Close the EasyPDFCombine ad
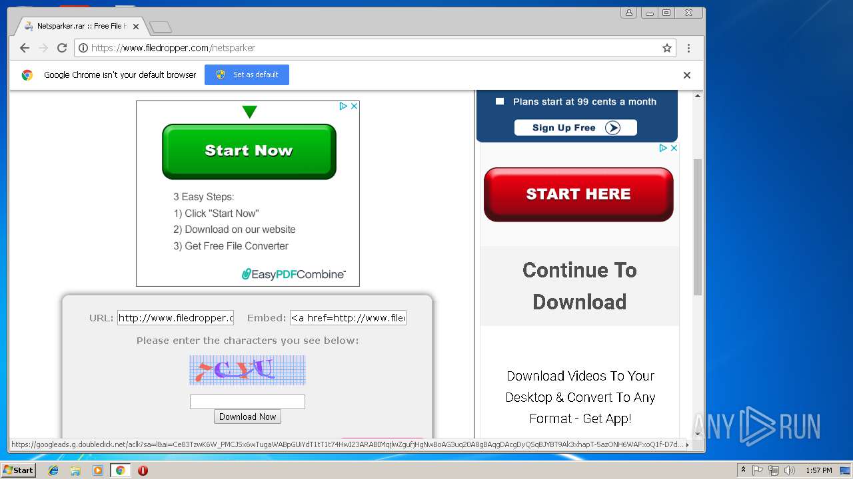 click(355, 106)
